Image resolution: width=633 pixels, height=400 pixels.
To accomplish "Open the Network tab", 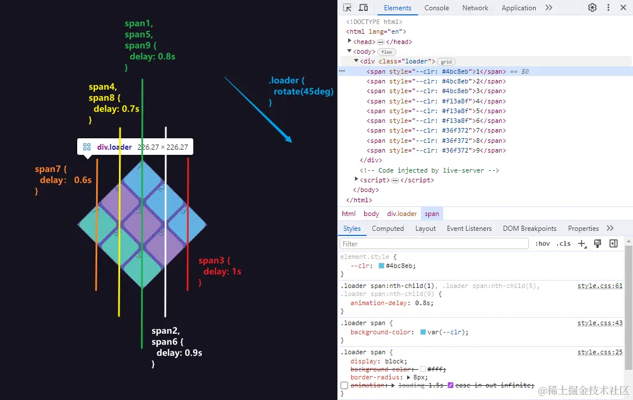I will click(x=475, y=8).
